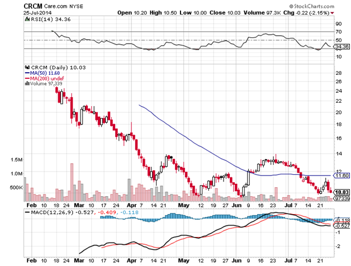This screenshot has height=266, width=351.
Task: Click the RSI(14) indicator legend icon
Action: click(x=27, y=18)
